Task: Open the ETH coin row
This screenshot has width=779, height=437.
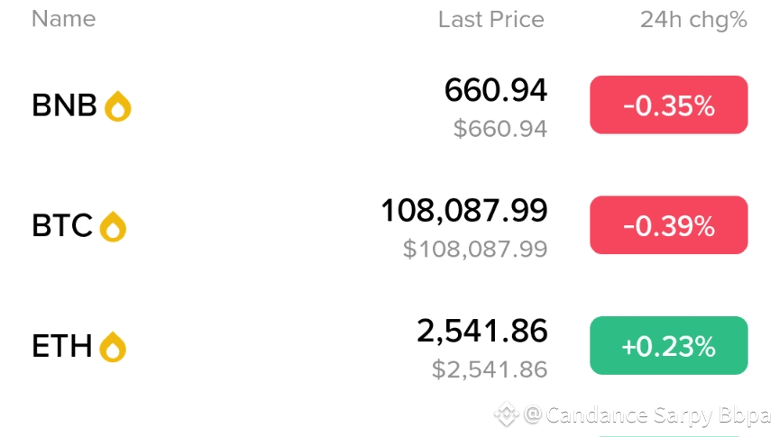Action: (63, 346)
